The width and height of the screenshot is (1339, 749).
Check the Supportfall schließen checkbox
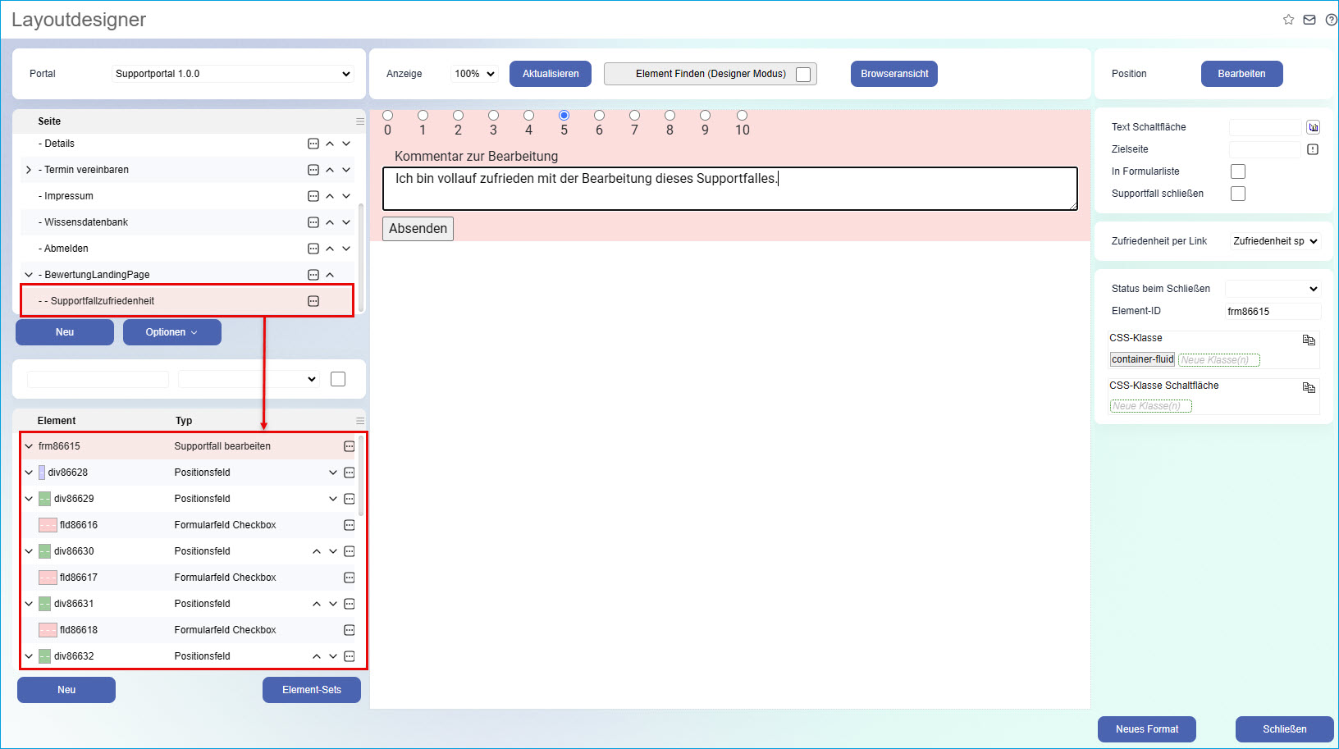(1238, 194)
